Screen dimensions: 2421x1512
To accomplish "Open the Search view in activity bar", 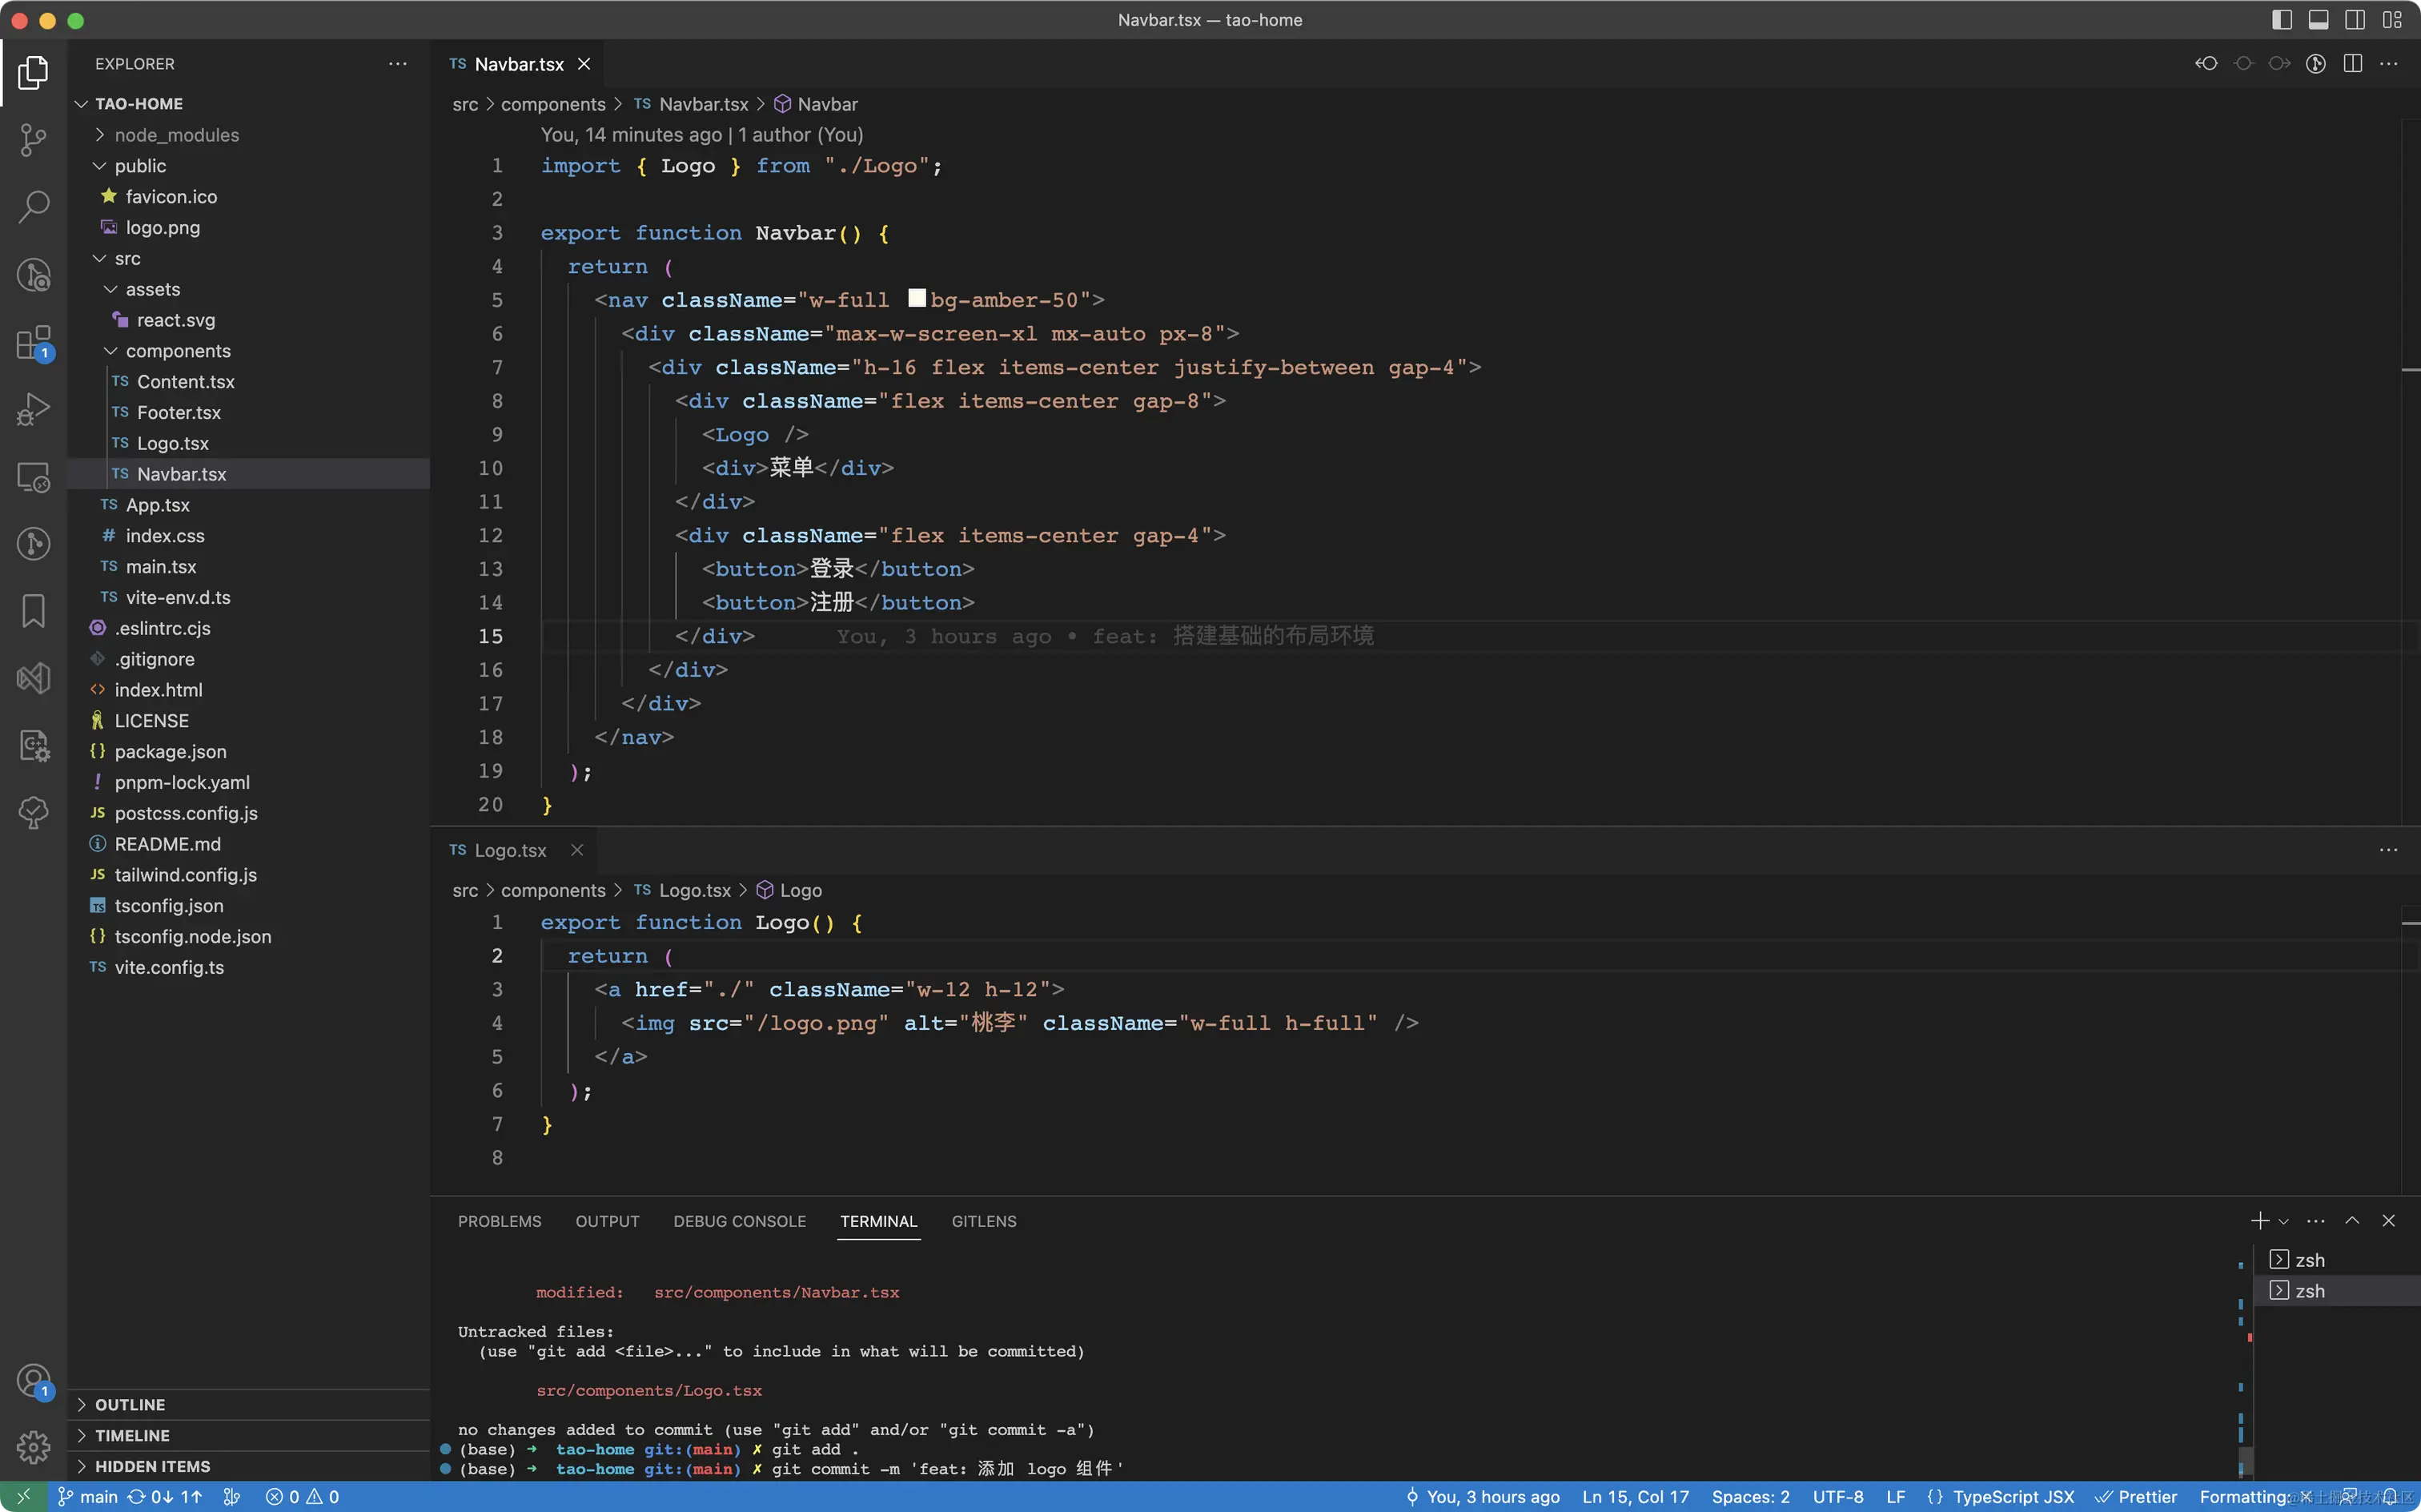I will point(33,207).
